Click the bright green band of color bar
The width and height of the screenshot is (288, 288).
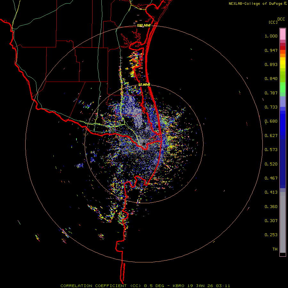pos(283,87)
